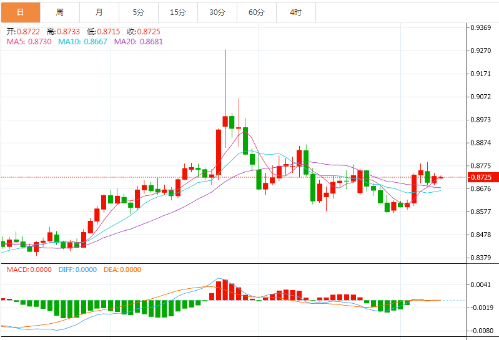Click the 0.8577 price axis label
499x340 pixels.
point(480,211)
